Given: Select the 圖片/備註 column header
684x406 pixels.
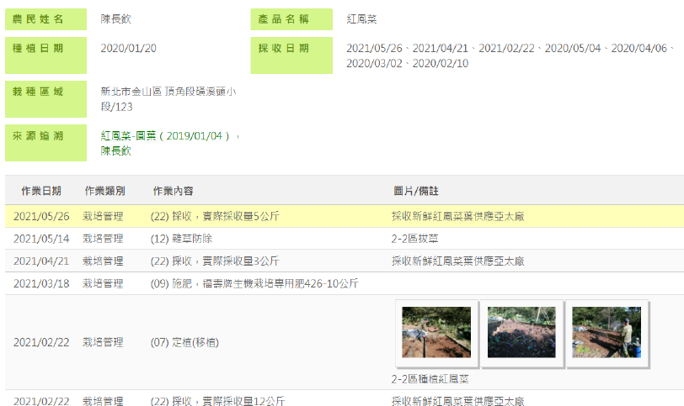Looking at the screenshot, I should (x=416, y=191).
